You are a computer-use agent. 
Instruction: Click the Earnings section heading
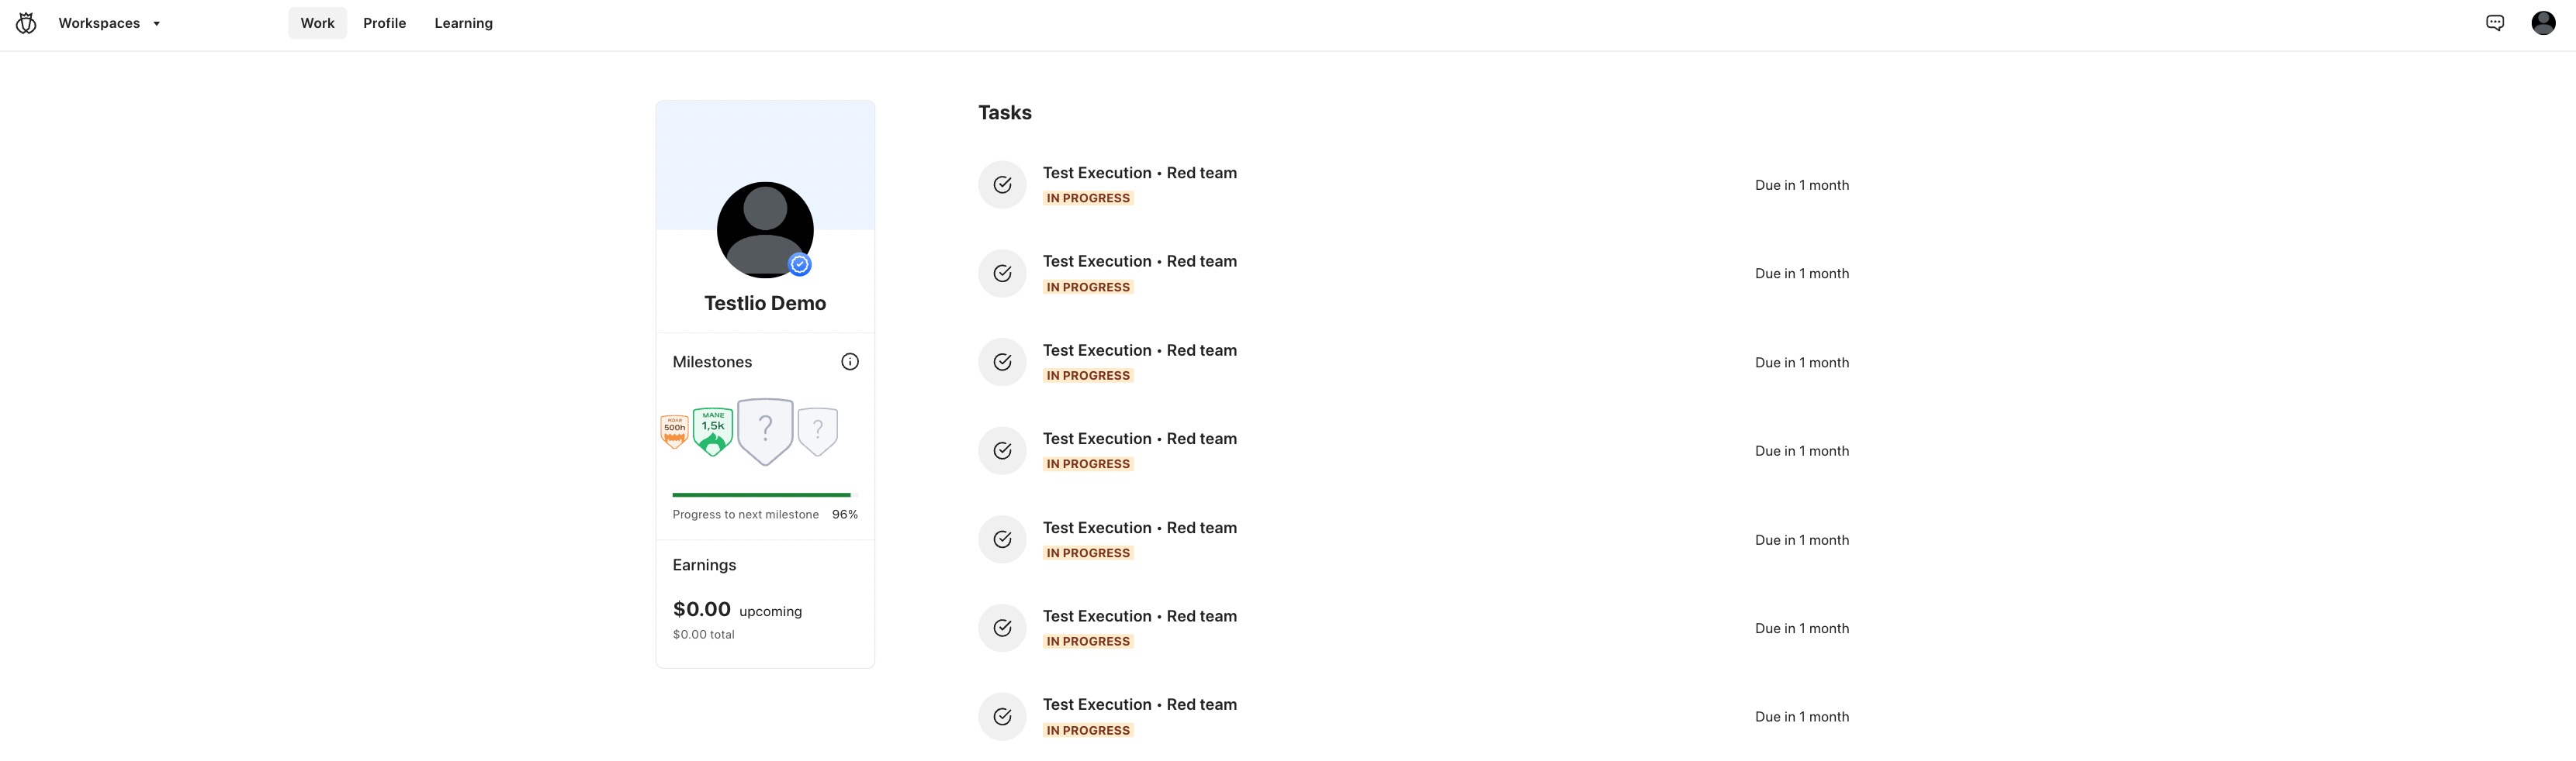coord(704,565)
